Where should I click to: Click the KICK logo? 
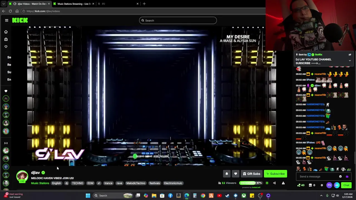tap(20, 20)
